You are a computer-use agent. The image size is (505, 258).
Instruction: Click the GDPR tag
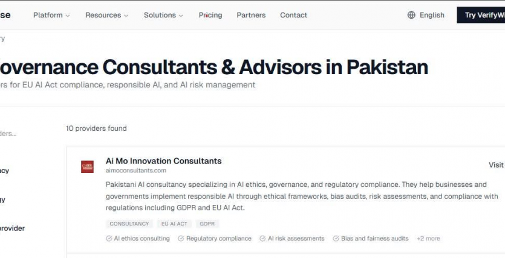point(207,224)
